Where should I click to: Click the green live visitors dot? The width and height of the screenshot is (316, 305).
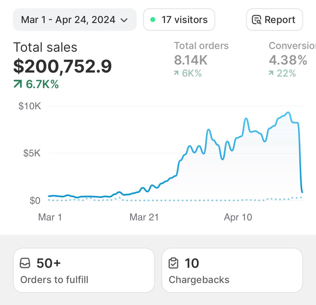click(153, 20)
